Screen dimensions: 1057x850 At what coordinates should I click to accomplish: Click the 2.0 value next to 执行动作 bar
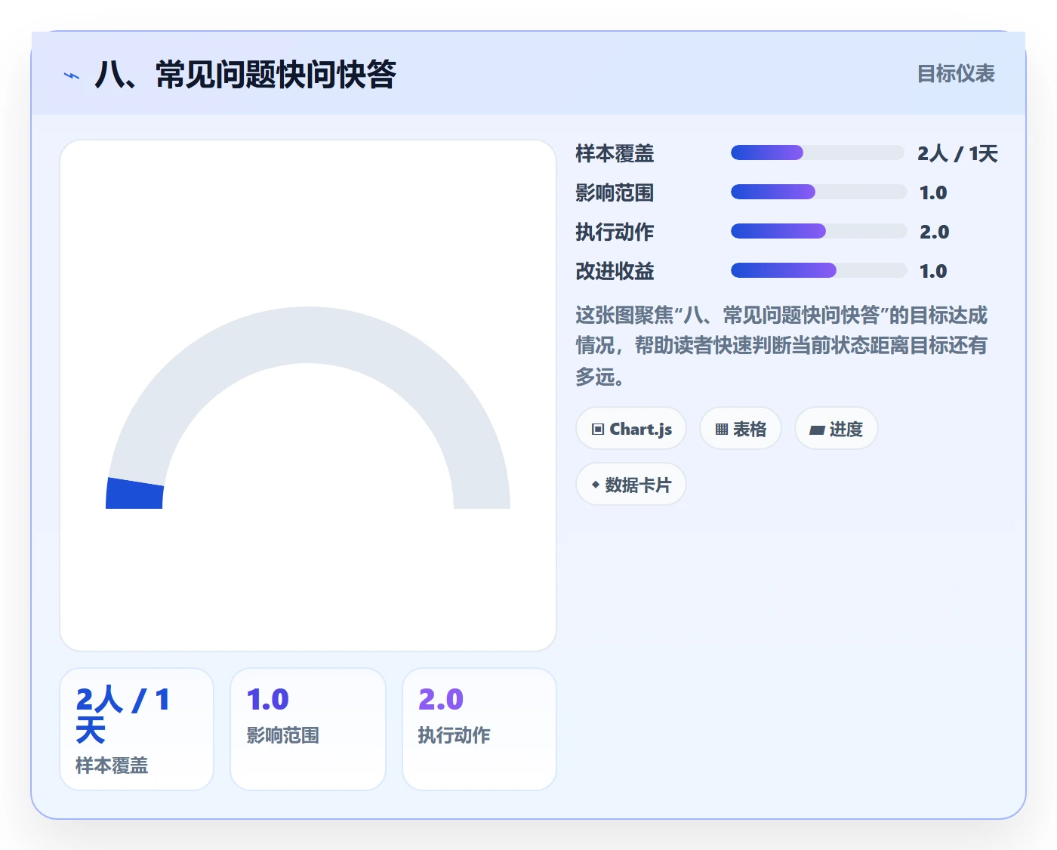934,233
